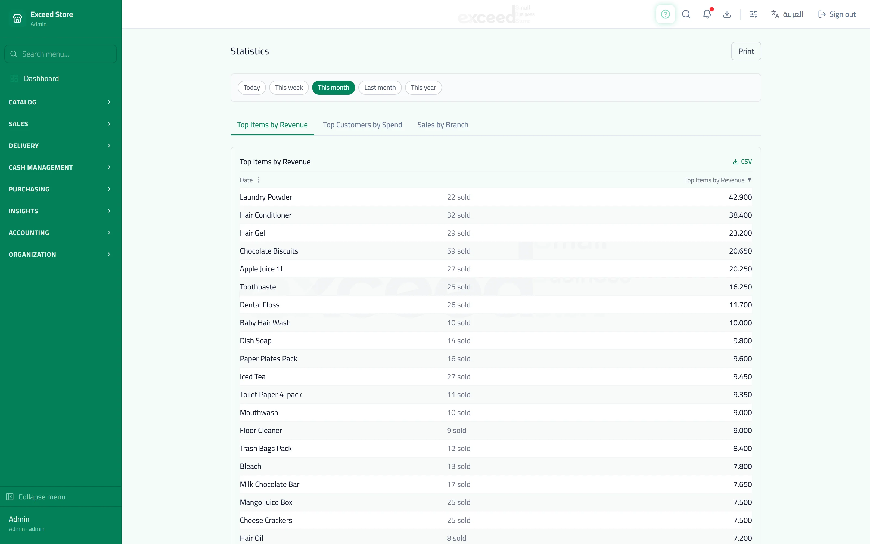The width and height of the screenshot is (870, 544).
Task: Click the Date column options dots
Action: (259, 180)
